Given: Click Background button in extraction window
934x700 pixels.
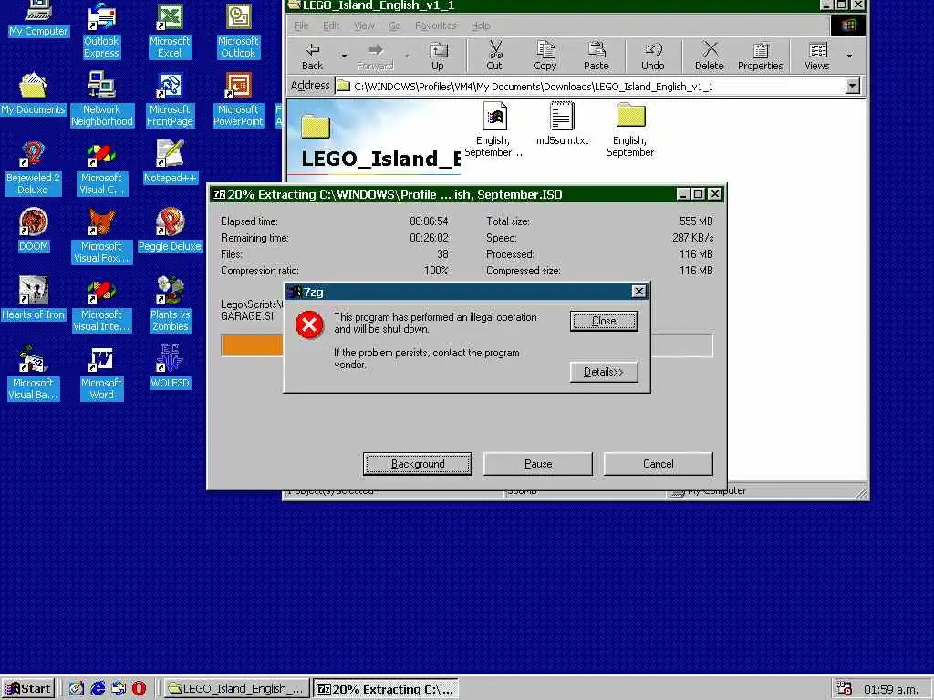Looking at the screenshot, I should [418, 464].
